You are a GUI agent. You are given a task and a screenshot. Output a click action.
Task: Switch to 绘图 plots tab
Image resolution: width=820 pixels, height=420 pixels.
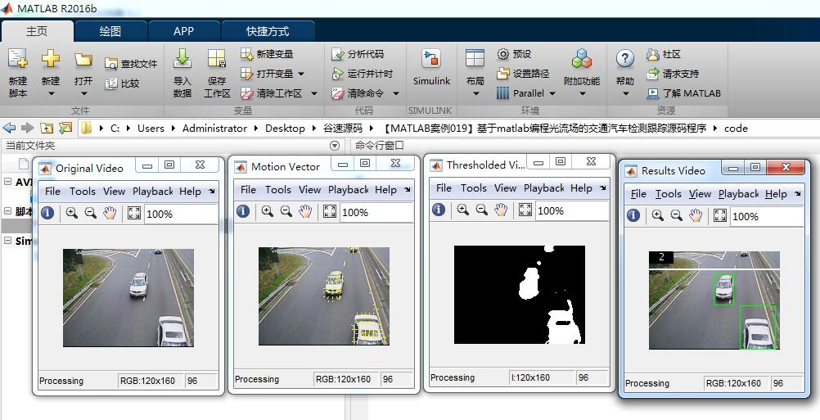(x=110, y=31)
